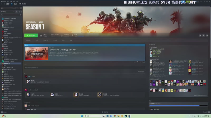Image resolution: width=211 pixels, height=118 pixels.
Task: Select Dark and Darker in game list
Action: [11, 59]
